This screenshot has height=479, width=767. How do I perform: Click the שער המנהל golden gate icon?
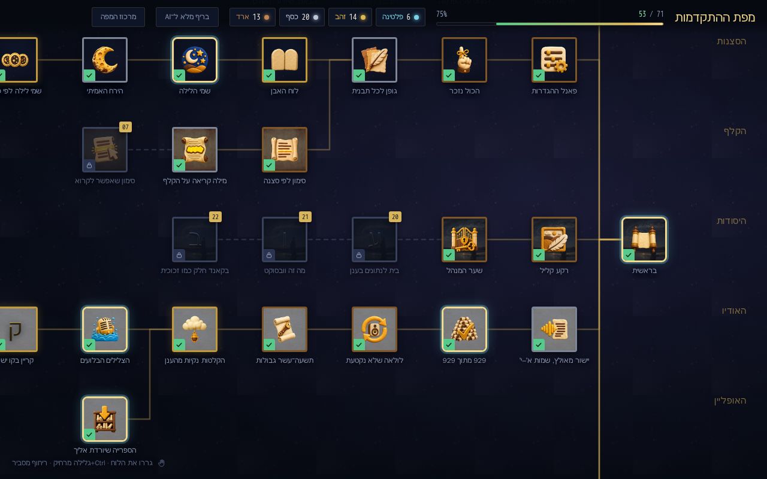(x=464, y=239)
